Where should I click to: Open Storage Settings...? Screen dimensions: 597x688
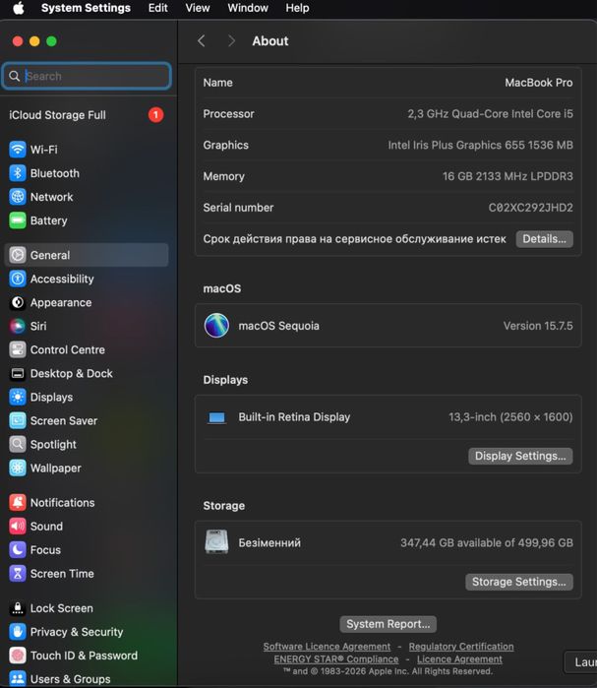(519, 582)
